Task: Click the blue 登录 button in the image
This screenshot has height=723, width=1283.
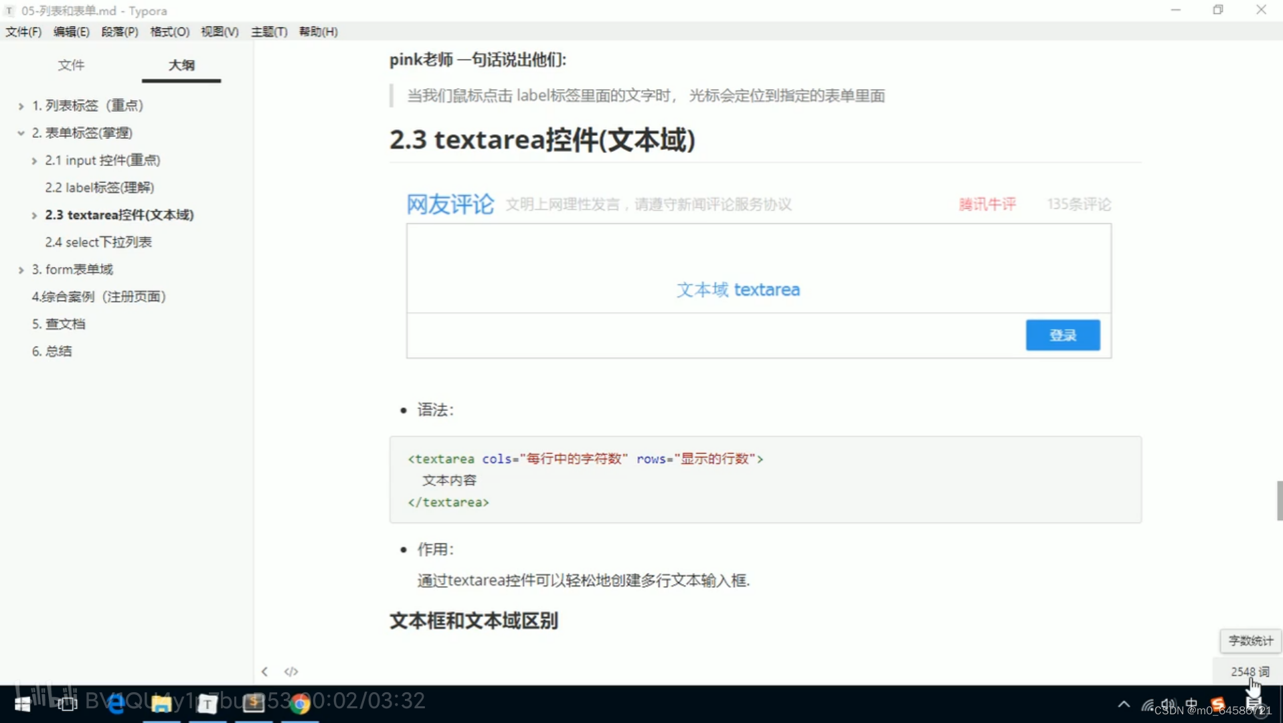Action: coord(1062,335)
